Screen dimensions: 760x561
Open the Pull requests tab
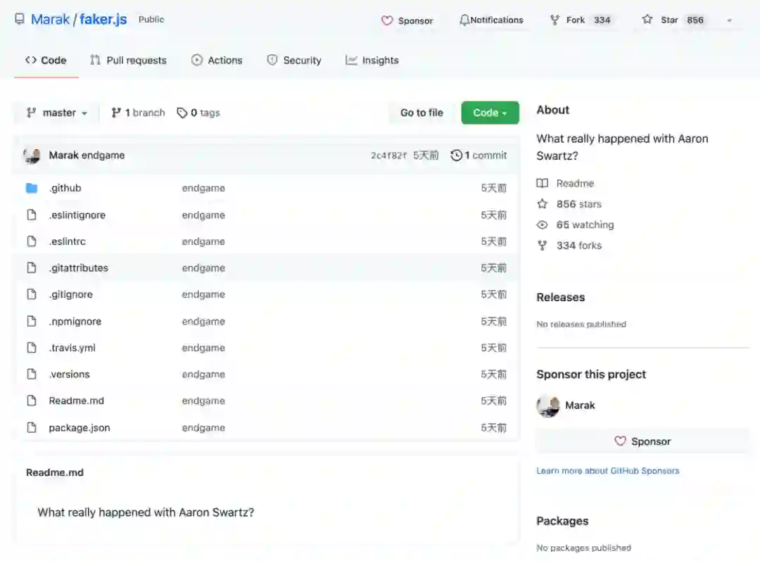coord(128,60)
